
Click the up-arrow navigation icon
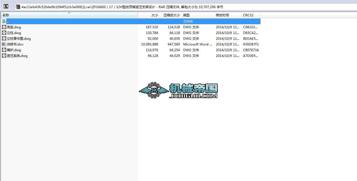(6, 6)
